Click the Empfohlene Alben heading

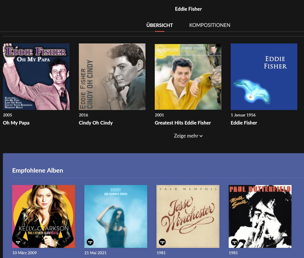point(38,171)
